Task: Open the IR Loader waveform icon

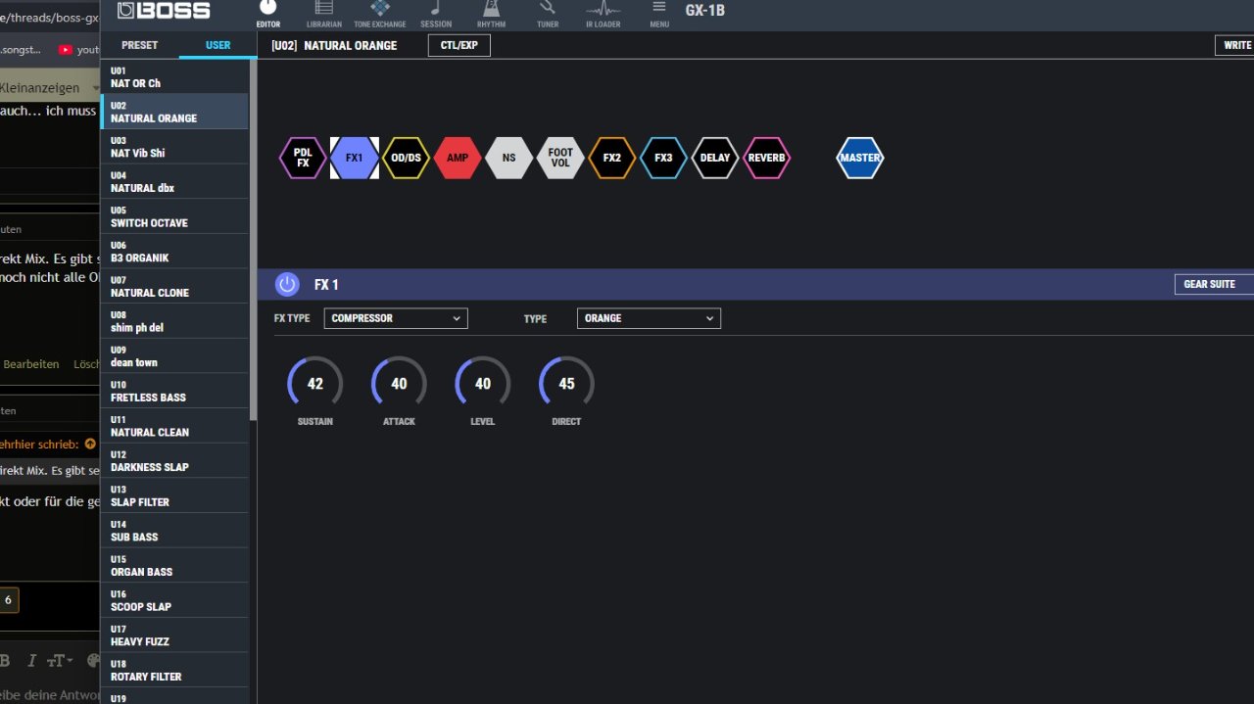Action: click(x=603, y=12)
